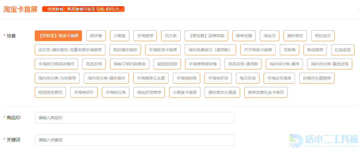Choose the 购后猜你喜欢 scene
Image resolution: width=359 pixels, height=152 pixels.
pyautogui.click(x=125, y=50)
